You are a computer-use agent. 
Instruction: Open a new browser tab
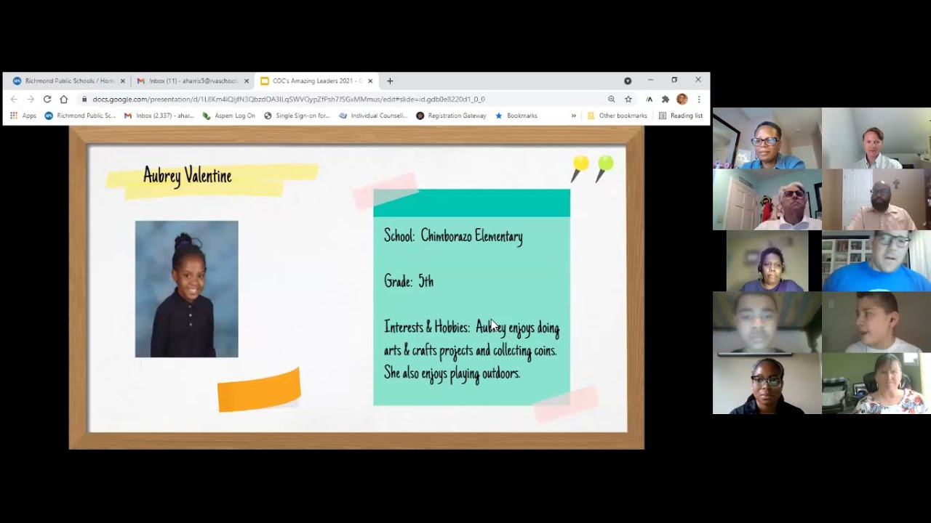pyautogui.click(x=390, y=81)
